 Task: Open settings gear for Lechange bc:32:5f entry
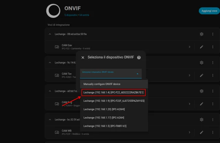click(202, 119)
